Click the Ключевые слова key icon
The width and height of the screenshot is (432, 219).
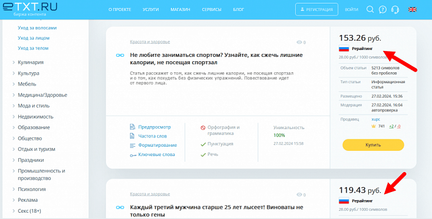tap(133, 155)
